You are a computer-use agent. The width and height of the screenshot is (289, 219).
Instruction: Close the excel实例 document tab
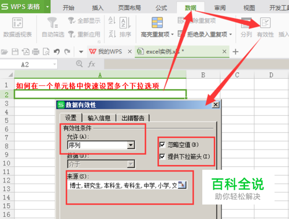coord(224,52)
